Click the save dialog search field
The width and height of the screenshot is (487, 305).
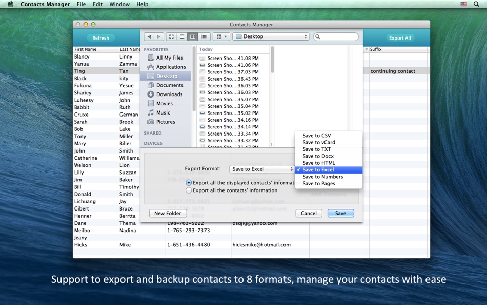336,37
